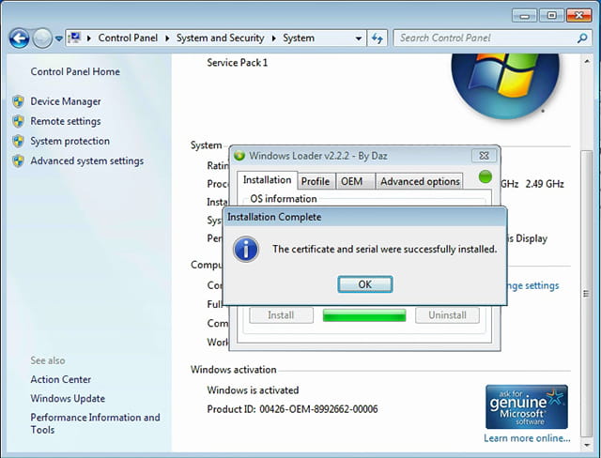Click the vertical scrollbar thumb
This screenshot has height=458, width=601.
pyautogui.click(x=586, y=294)
